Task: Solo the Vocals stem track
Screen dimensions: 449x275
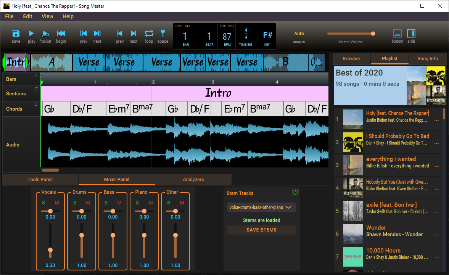Action: pyautogui.click(x=43, y=203)
